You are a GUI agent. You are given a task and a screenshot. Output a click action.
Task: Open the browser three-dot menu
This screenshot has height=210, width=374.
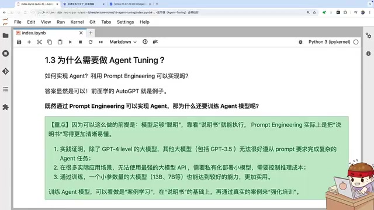pyautogui.click(x=370, y=12)
